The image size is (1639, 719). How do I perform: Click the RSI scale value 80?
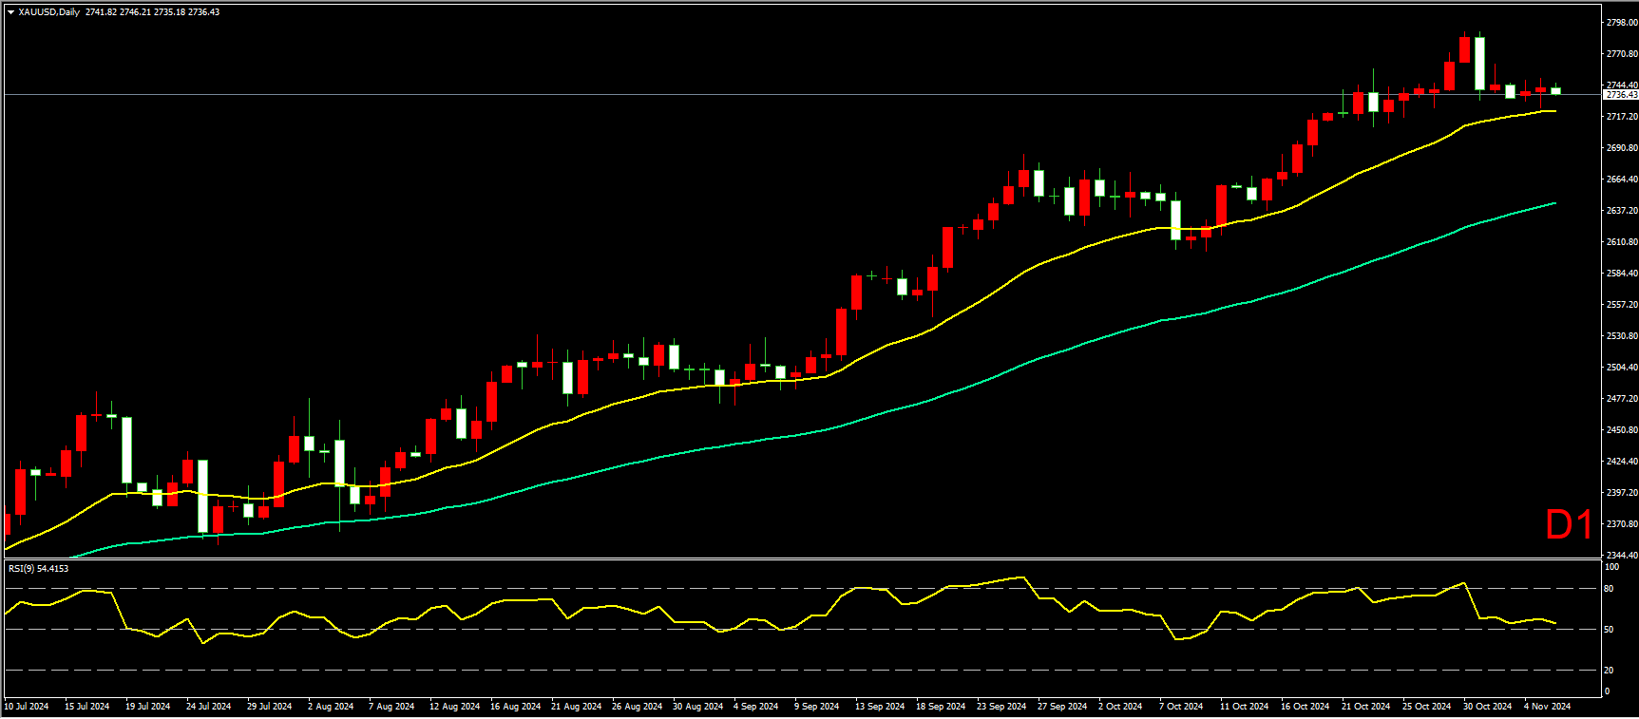1609,589
